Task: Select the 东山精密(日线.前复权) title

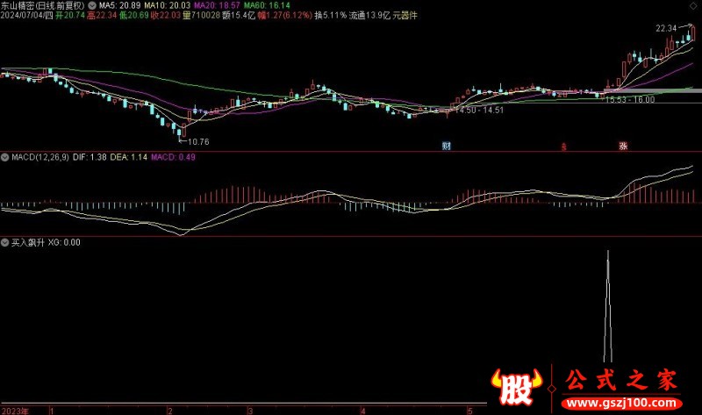Action: (42, 5)
